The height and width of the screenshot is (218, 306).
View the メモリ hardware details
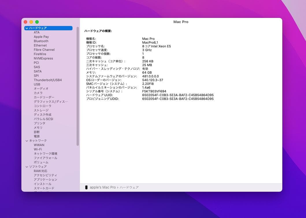coord(38,128)
